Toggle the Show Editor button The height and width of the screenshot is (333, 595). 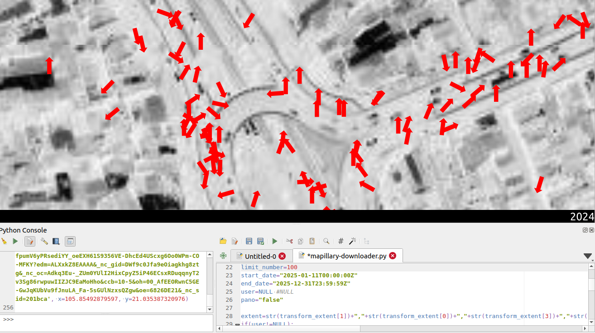pyautogui.click(x=29, y=241)
